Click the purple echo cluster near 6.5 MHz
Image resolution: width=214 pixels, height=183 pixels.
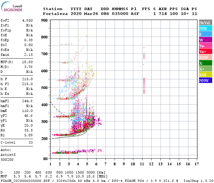(x=99, y=121)
